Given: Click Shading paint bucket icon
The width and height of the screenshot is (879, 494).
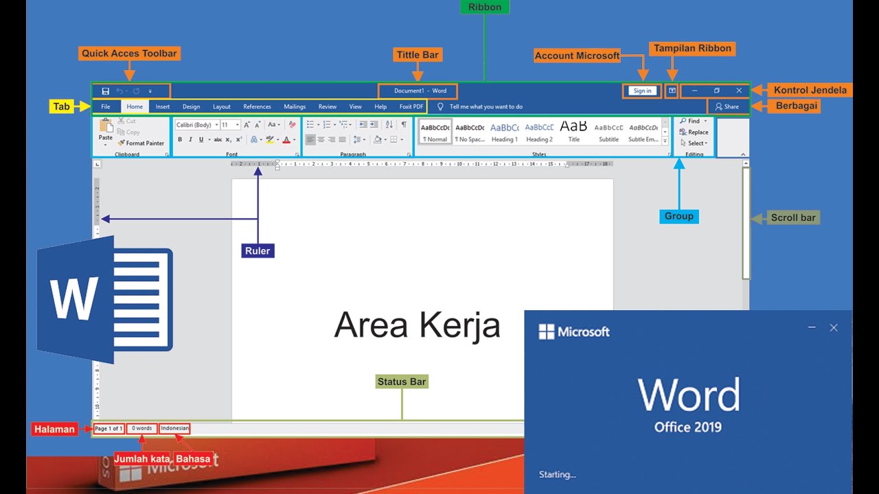Looking at the screenshot, I should coord(378,139).
